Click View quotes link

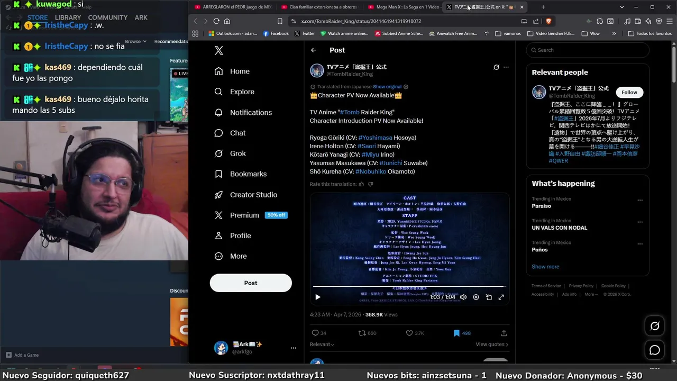click(x=492, y=344)
